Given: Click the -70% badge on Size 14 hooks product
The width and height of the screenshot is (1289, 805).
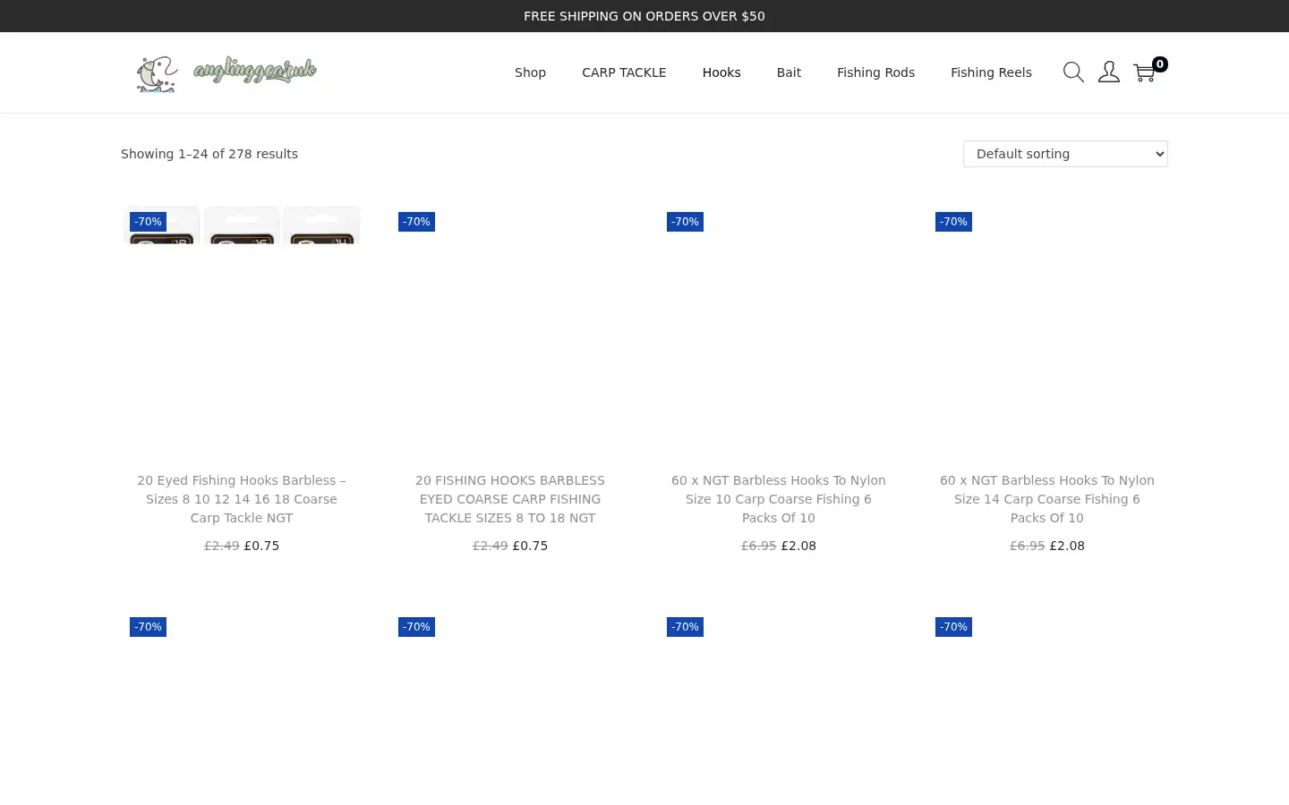Looking at the screenshot, I should pos(953,222).
